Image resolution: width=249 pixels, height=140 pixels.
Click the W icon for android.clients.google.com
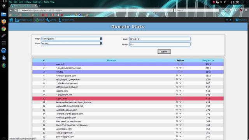181,114
